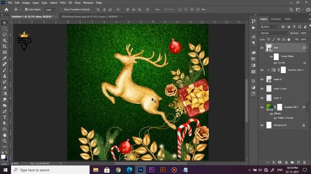Enable Show Transform Controls checkbox
311x174 pixels.
tap(62, 9)
